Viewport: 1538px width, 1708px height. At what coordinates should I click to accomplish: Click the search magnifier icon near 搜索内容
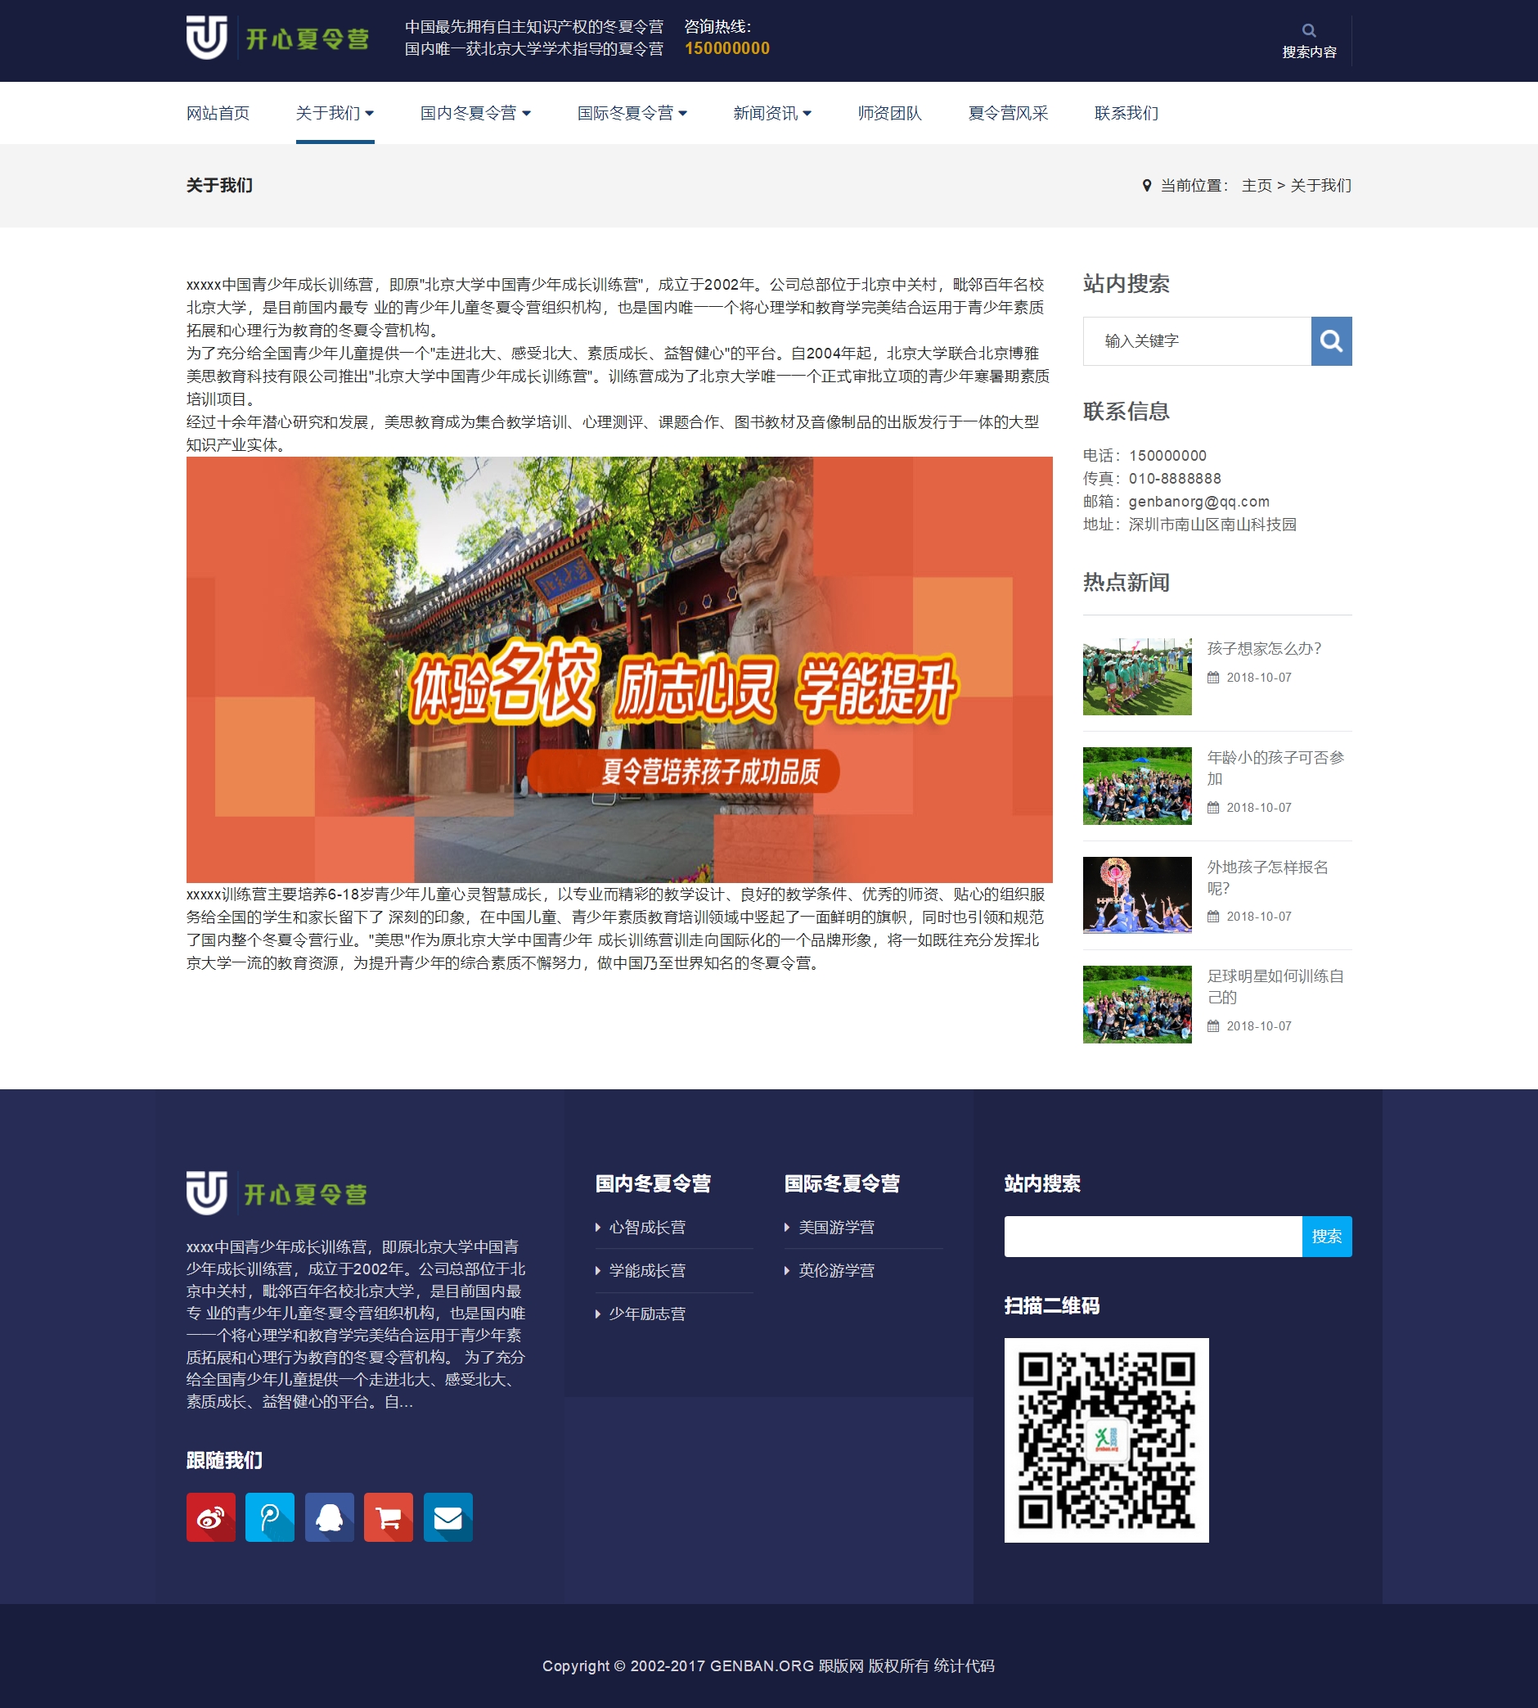(x=1309, y=30)
